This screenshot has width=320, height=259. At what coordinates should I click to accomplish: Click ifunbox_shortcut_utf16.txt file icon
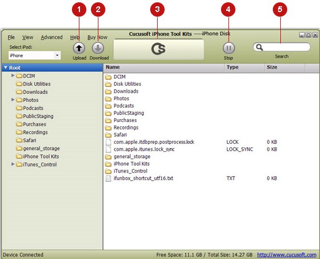pos(108,178)
